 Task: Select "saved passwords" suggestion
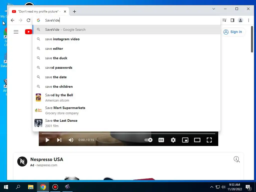click(x=126, y=67)
